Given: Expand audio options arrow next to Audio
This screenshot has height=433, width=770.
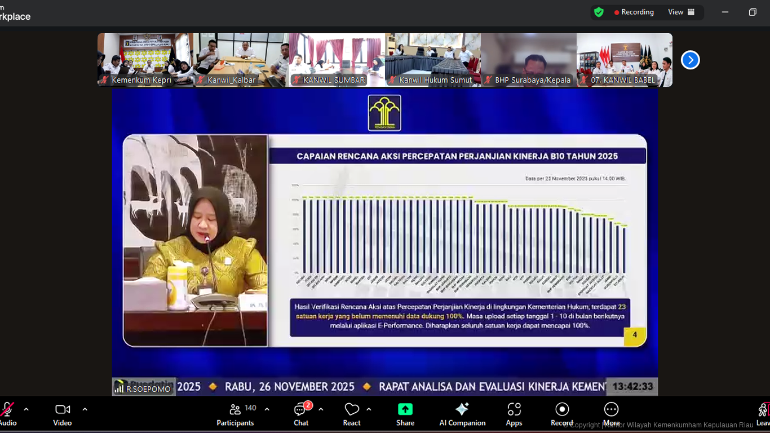Looking at the screenshot, I should coord(26,409).
